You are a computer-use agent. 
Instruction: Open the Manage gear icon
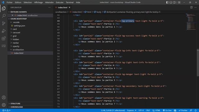coord(4,105)
